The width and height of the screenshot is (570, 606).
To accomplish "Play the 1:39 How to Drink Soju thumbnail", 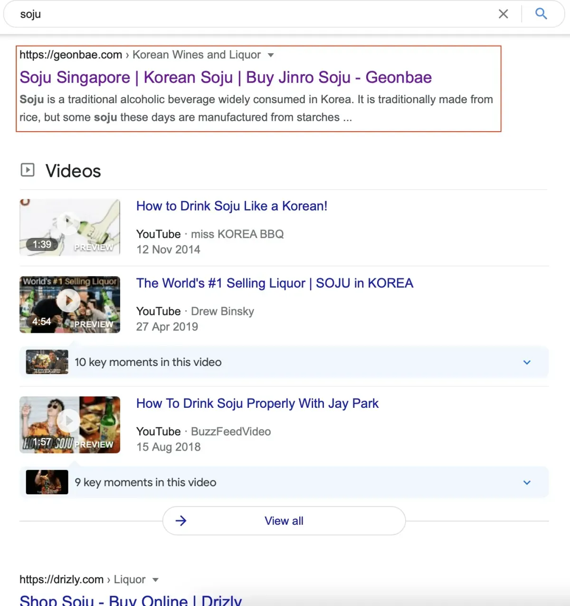I will 70,227.
